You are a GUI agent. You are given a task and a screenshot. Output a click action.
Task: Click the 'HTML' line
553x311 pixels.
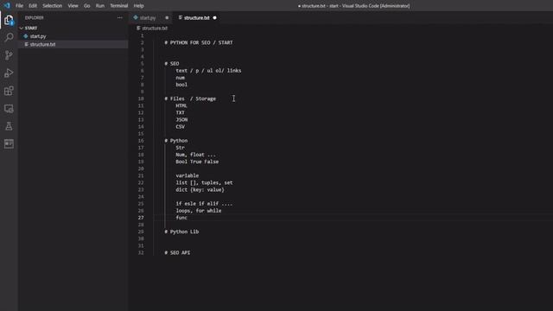click(181, 105)
